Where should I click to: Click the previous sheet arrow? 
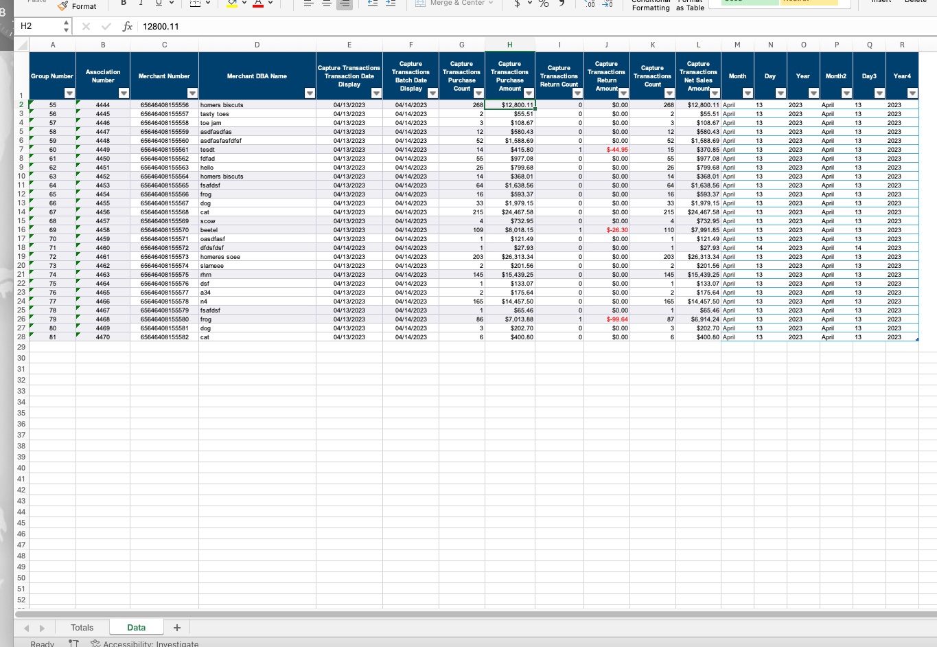27,628
